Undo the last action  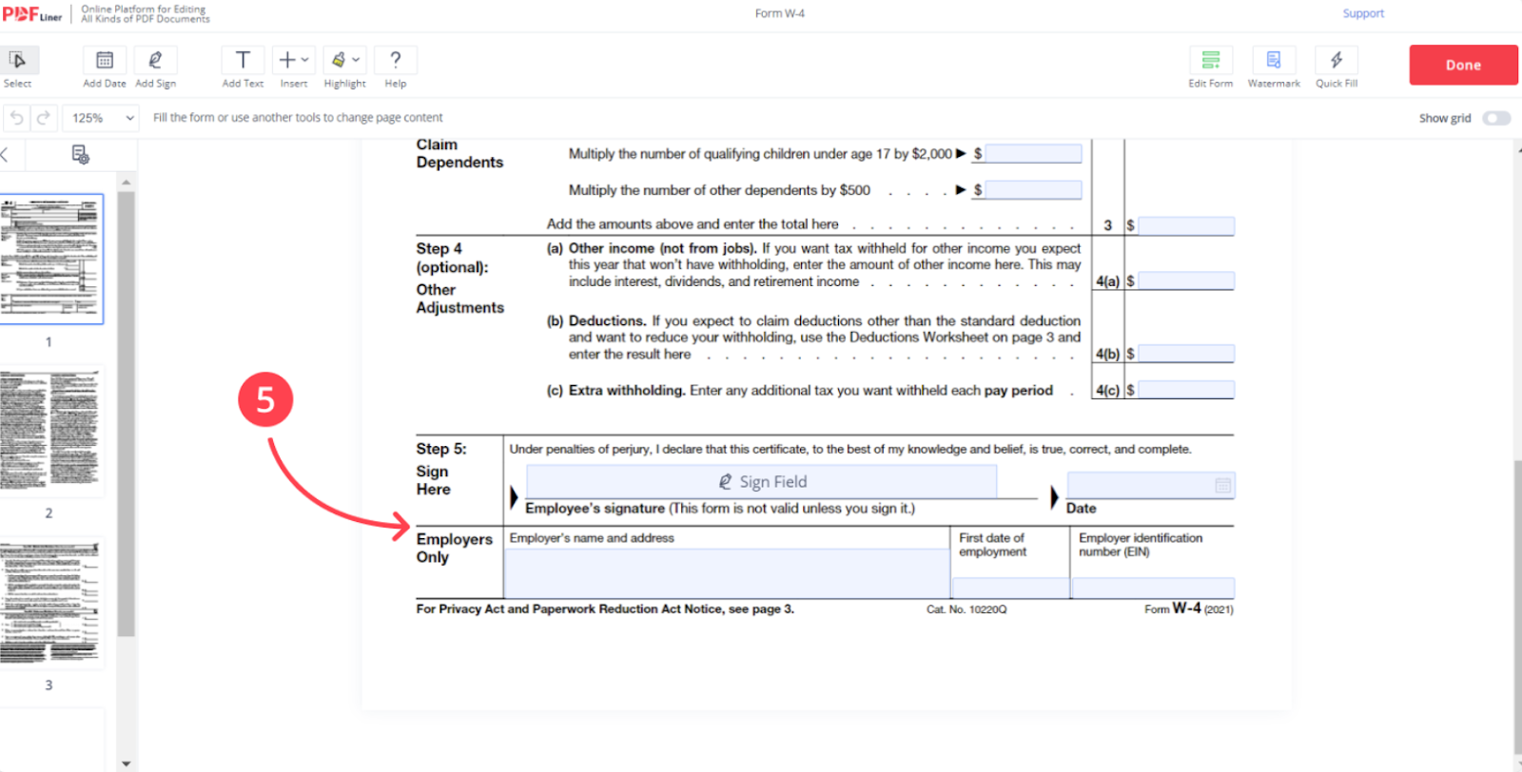coord(16,118)
